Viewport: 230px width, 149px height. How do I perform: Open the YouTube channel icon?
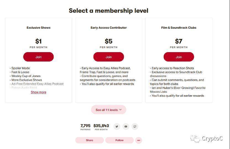pyautogui.click(x=126, y=126)
